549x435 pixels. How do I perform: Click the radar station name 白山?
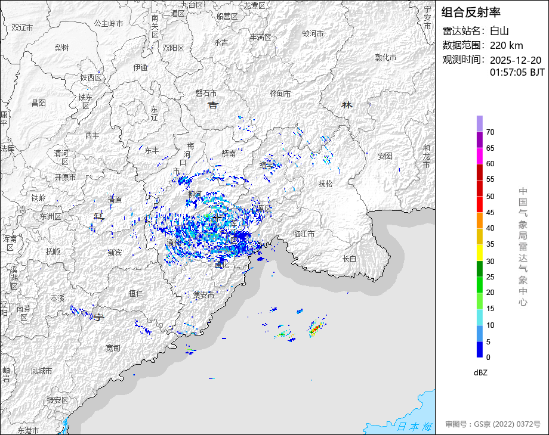point(499,31)
